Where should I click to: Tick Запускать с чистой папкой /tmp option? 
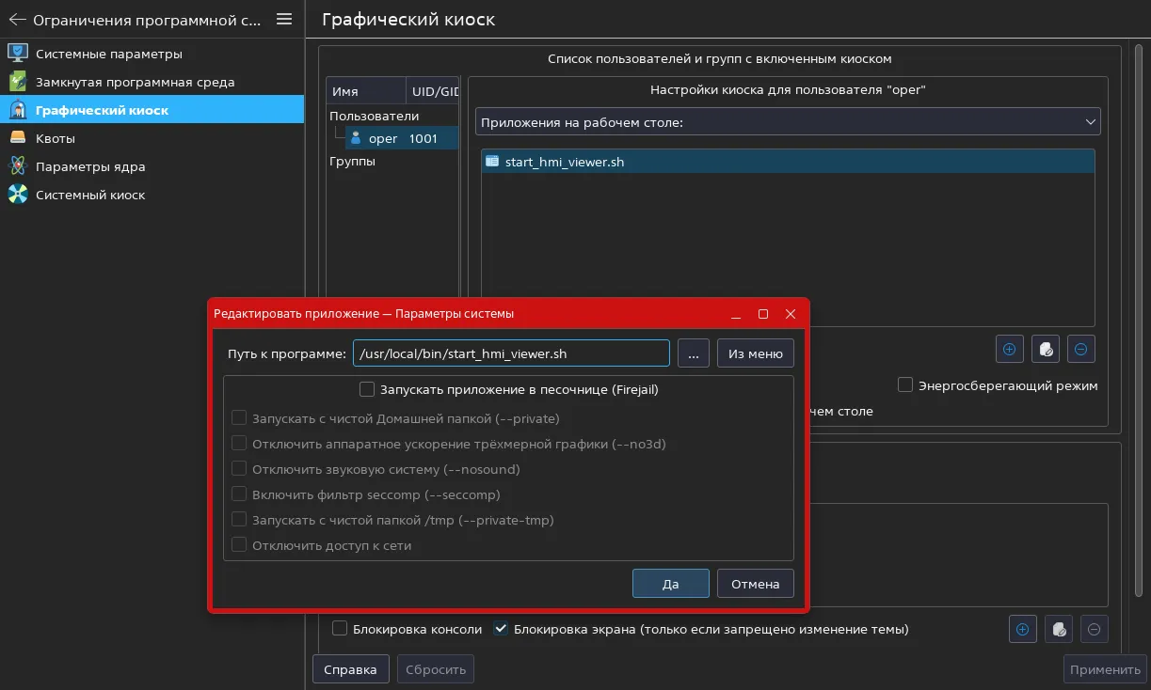coord(392,520)
